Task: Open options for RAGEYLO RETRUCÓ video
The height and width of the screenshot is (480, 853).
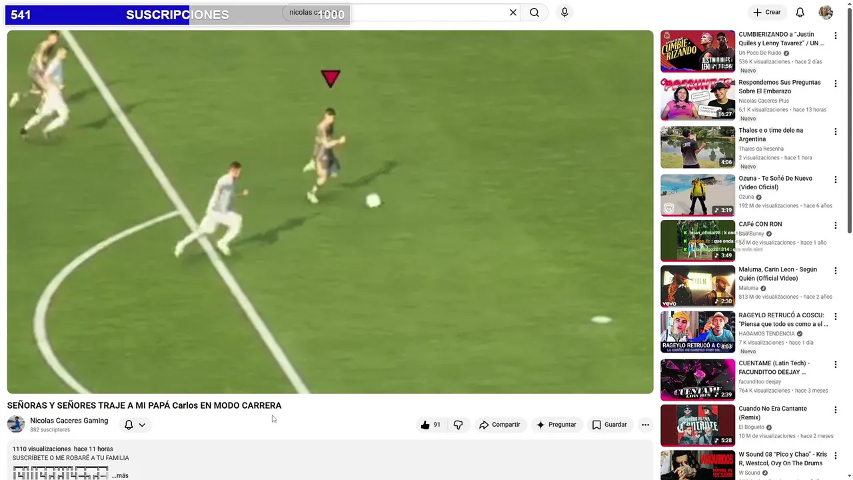Action: 836,317
